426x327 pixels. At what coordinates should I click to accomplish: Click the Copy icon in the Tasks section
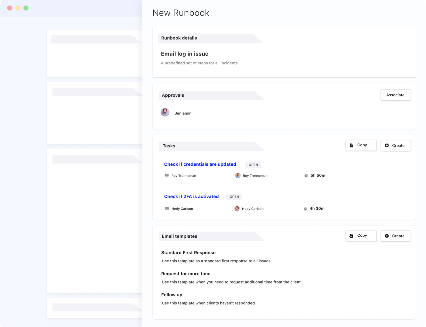click(351, 145)
